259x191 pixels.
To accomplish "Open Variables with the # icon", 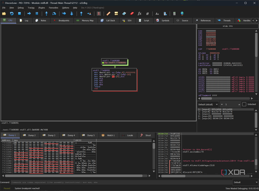I will pos(147,14).
